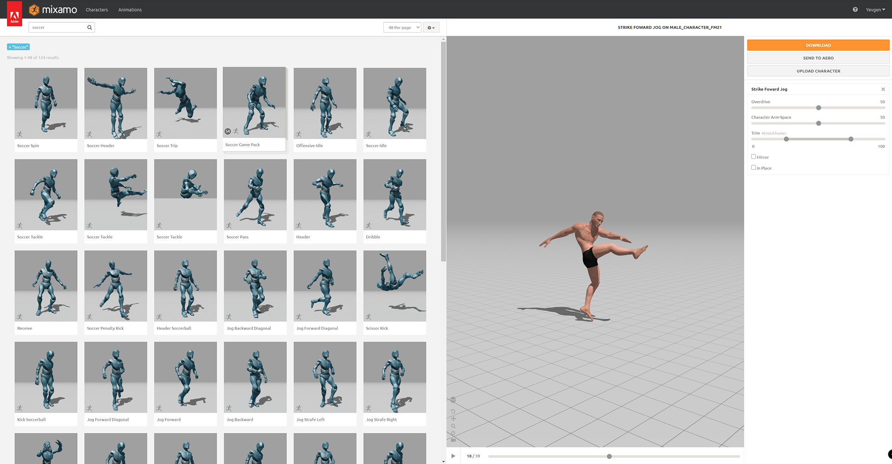Screen dimensions: 892x464
Task: Click the "Soccer Pass" label text
Action: pos(237,237)
